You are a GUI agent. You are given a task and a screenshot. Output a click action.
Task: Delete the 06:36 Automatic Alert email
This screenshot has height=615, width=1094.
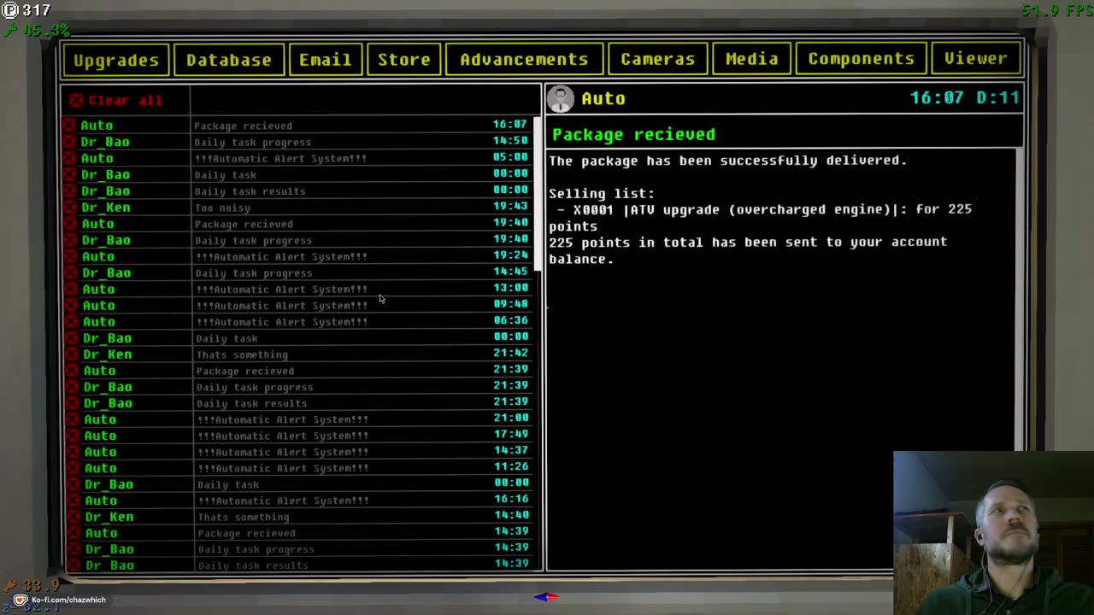pos(71,321)
